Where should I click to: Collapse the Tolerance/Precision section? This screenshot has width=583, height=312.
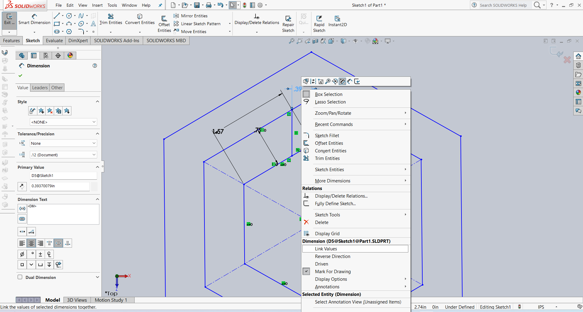98,134
